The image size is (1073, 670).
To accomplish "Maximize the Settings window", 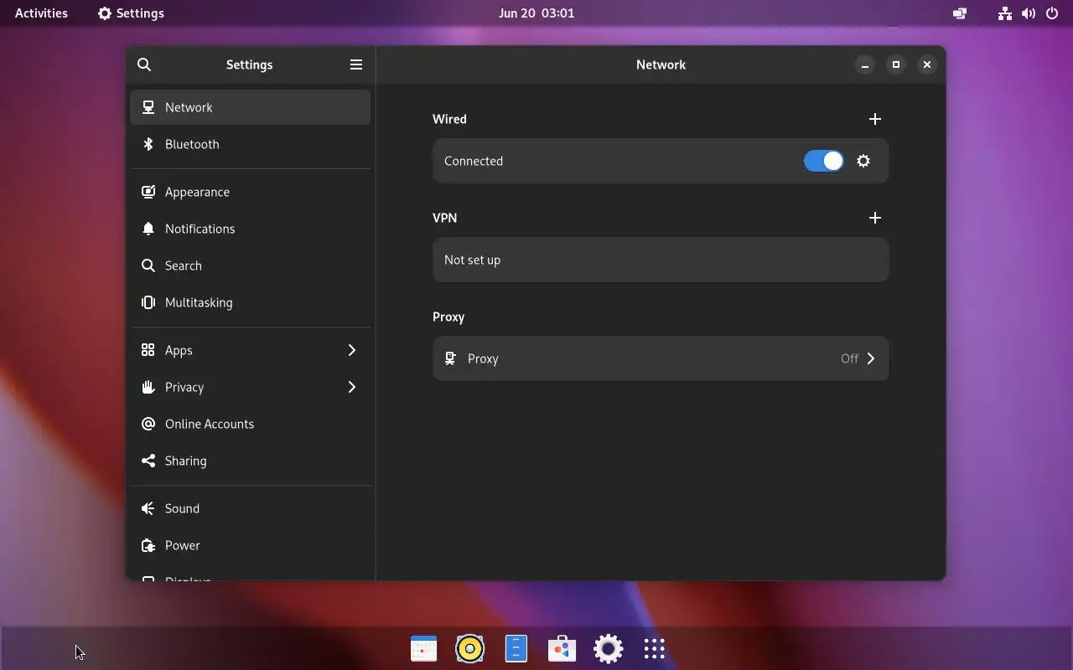I will pos(896,64).
